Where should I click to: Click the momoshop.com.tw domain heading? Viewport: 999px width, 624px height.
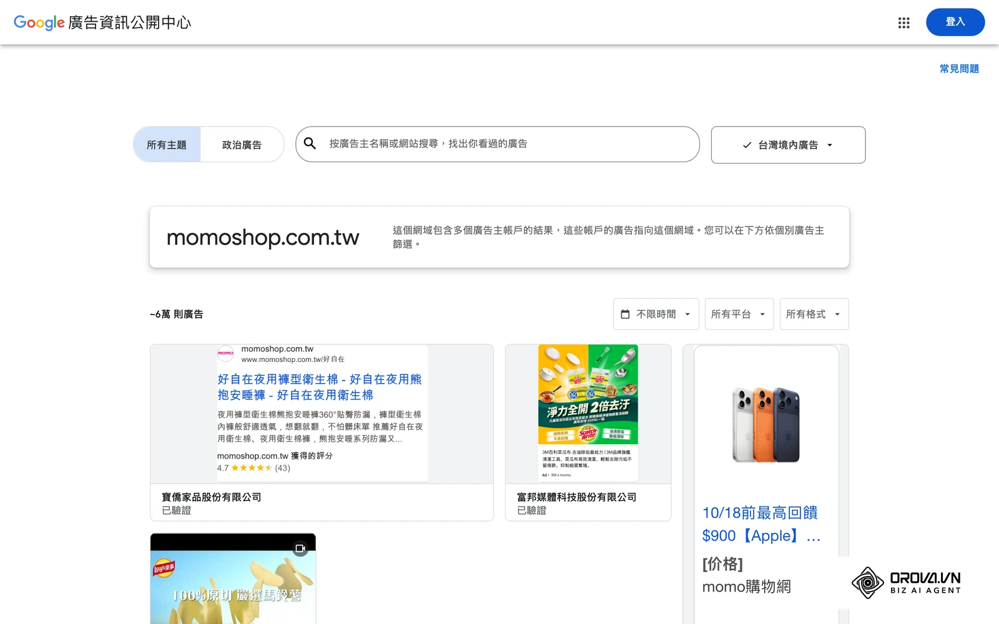[263, 237]
